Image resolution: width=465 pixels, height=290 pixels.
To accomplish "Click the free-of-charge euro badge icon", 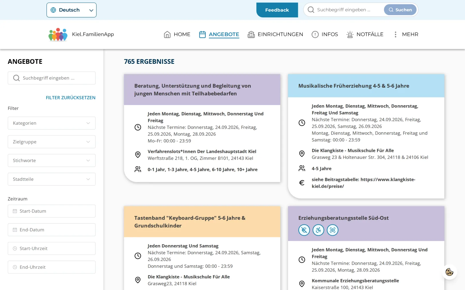I will pyautogui.click(x=304, y=230).
